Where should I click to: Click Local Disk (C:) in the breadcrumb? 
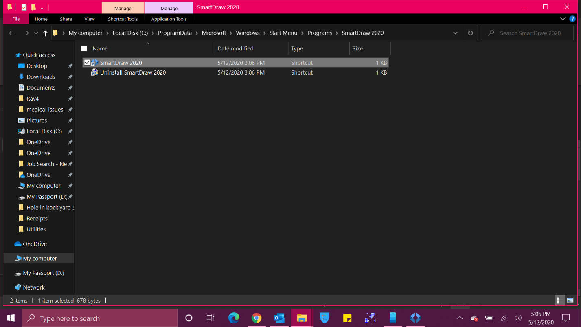coord(130,33)
